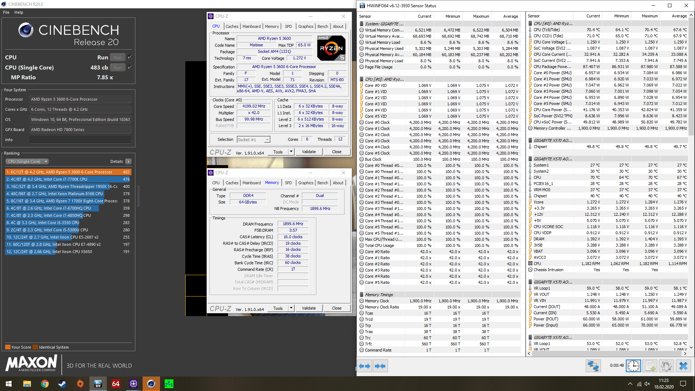Open HWiNFO network remote monitoring icon
This screenshot has width=695, height=391.
(593, 366)
